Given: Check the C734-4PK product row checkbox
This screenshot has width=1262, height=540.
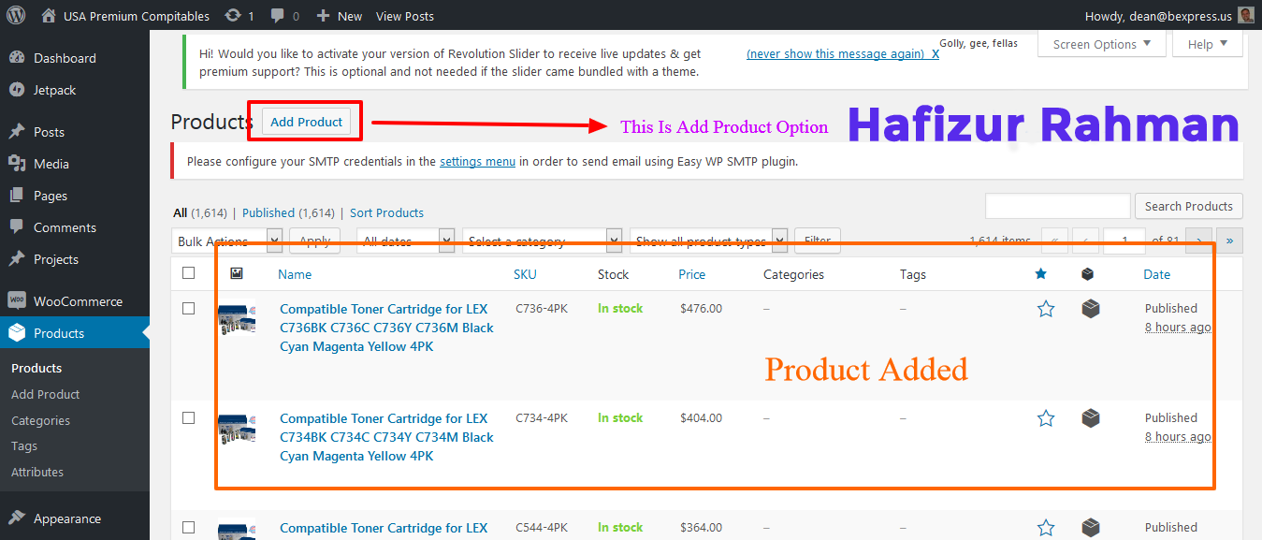Looking at the screenshot, I should click(x=189, y=417).
